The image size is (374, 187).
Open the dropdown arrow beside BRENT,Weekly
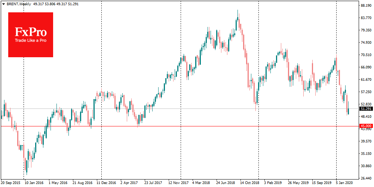click(3, 3)
